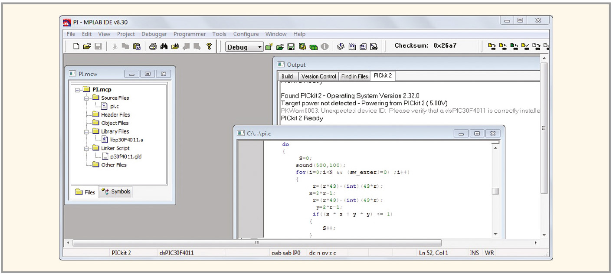The width and height of the screenshot is (613, 274).
Task: Collapse the PI.mcp project root
Action: coord(78,90)
